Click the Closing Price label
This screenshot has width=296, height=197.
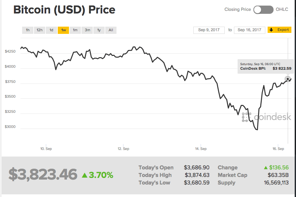coord(238,10)
